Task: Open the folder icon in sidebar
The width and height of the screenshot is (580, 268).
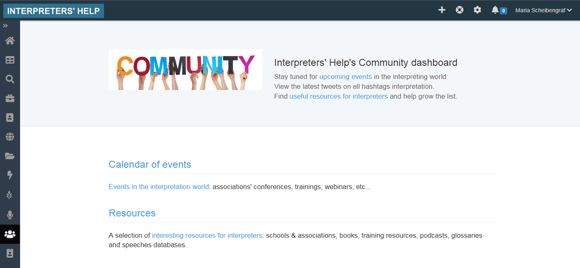Action: click(10, 156)
